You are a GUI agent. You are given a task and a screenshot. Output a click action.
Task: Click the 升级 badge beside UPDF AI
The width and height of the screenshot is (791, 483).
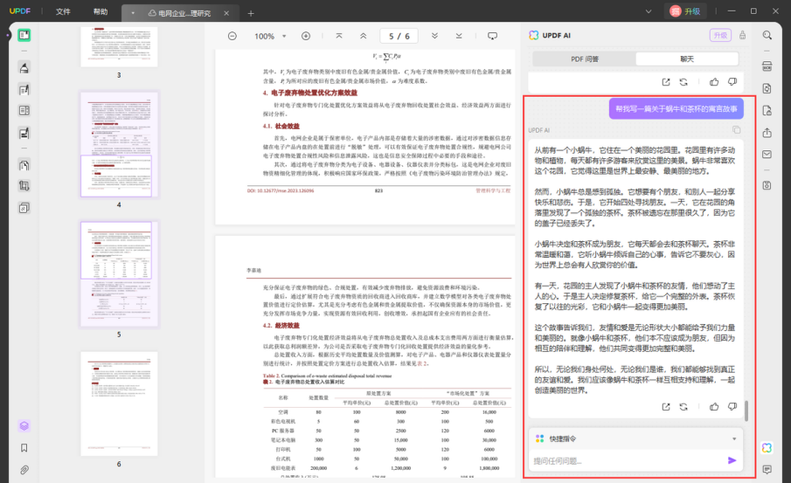point(720,35)
